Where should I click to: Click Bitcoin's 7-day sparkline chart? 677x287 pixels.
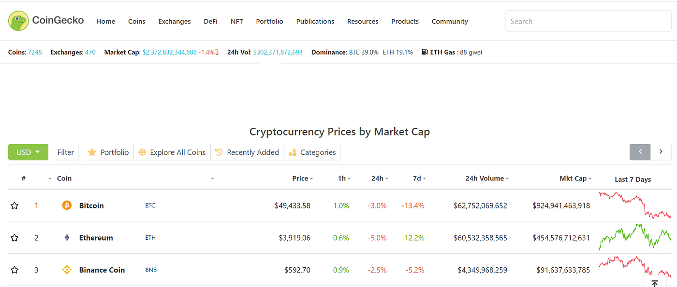pos(635,205)
